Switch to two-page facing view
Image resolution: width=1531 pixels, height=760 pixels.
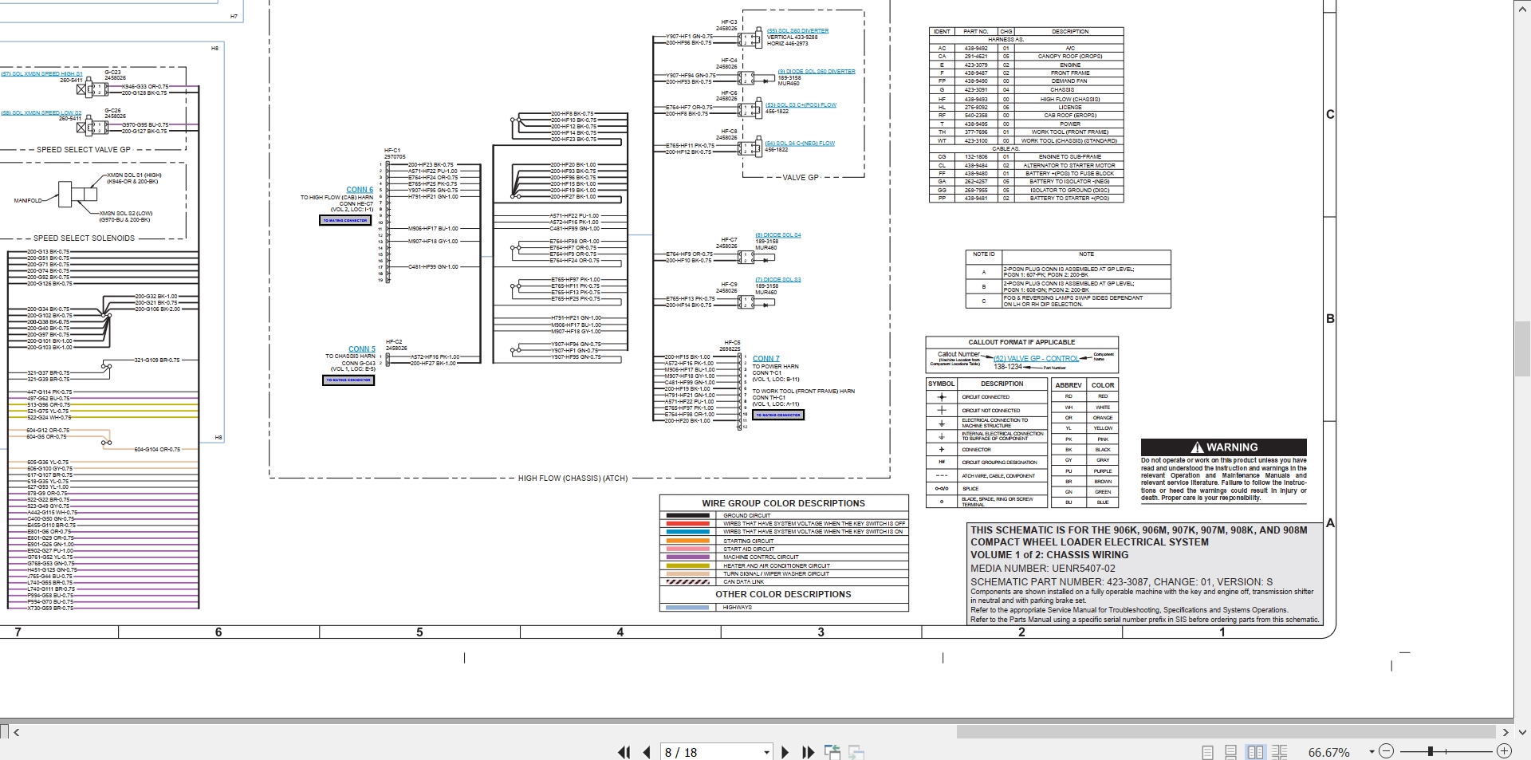point(1255,752)
